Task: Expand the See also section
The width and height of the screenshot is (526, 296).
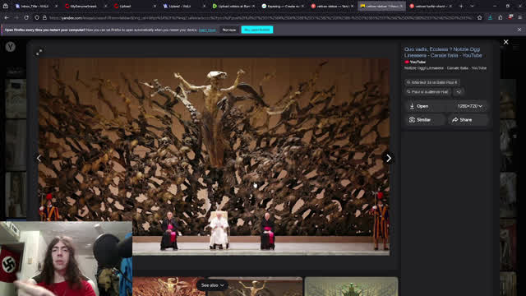Action: 212,285
